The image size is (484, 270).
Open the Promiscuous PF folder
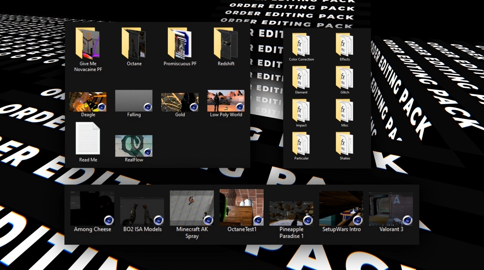coord(179,45)
